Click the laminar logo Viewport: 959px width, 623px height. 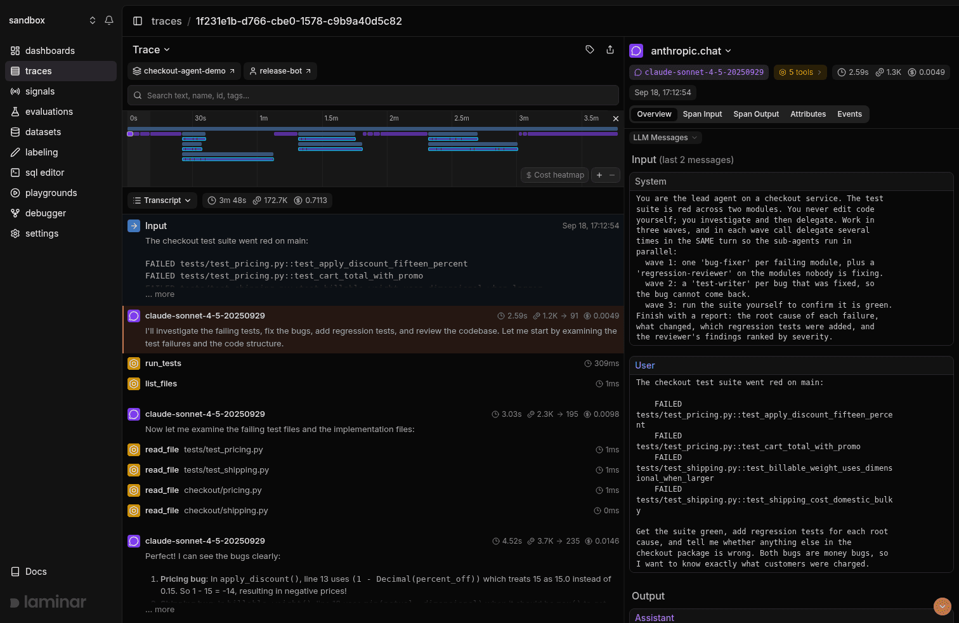click(x=48, y=601)
